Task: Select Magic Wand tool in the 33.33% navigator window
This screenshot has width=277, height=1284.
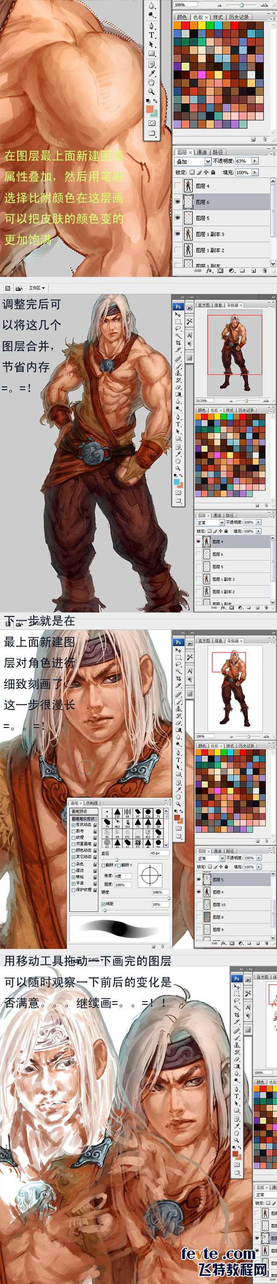Action: point(178,336)
